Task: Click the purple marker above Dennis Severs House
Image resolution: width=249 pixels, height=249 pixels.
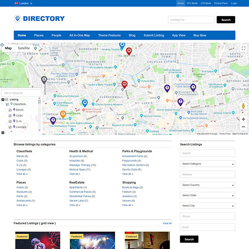Action: pyautogui.click(x=180, y=102)
